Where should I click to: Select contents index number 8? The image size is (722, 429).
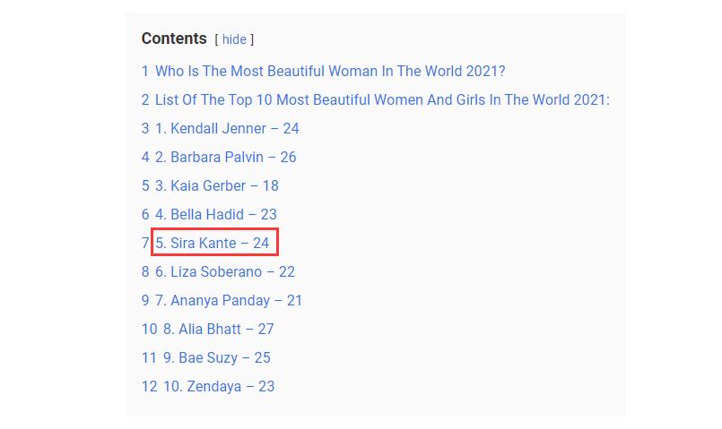point(145,272)
